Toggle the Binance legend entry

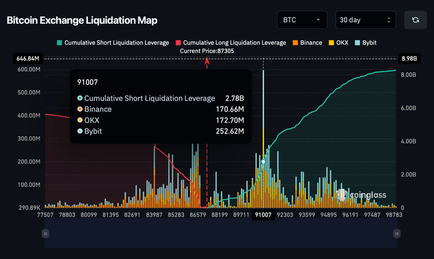point(307,43)
